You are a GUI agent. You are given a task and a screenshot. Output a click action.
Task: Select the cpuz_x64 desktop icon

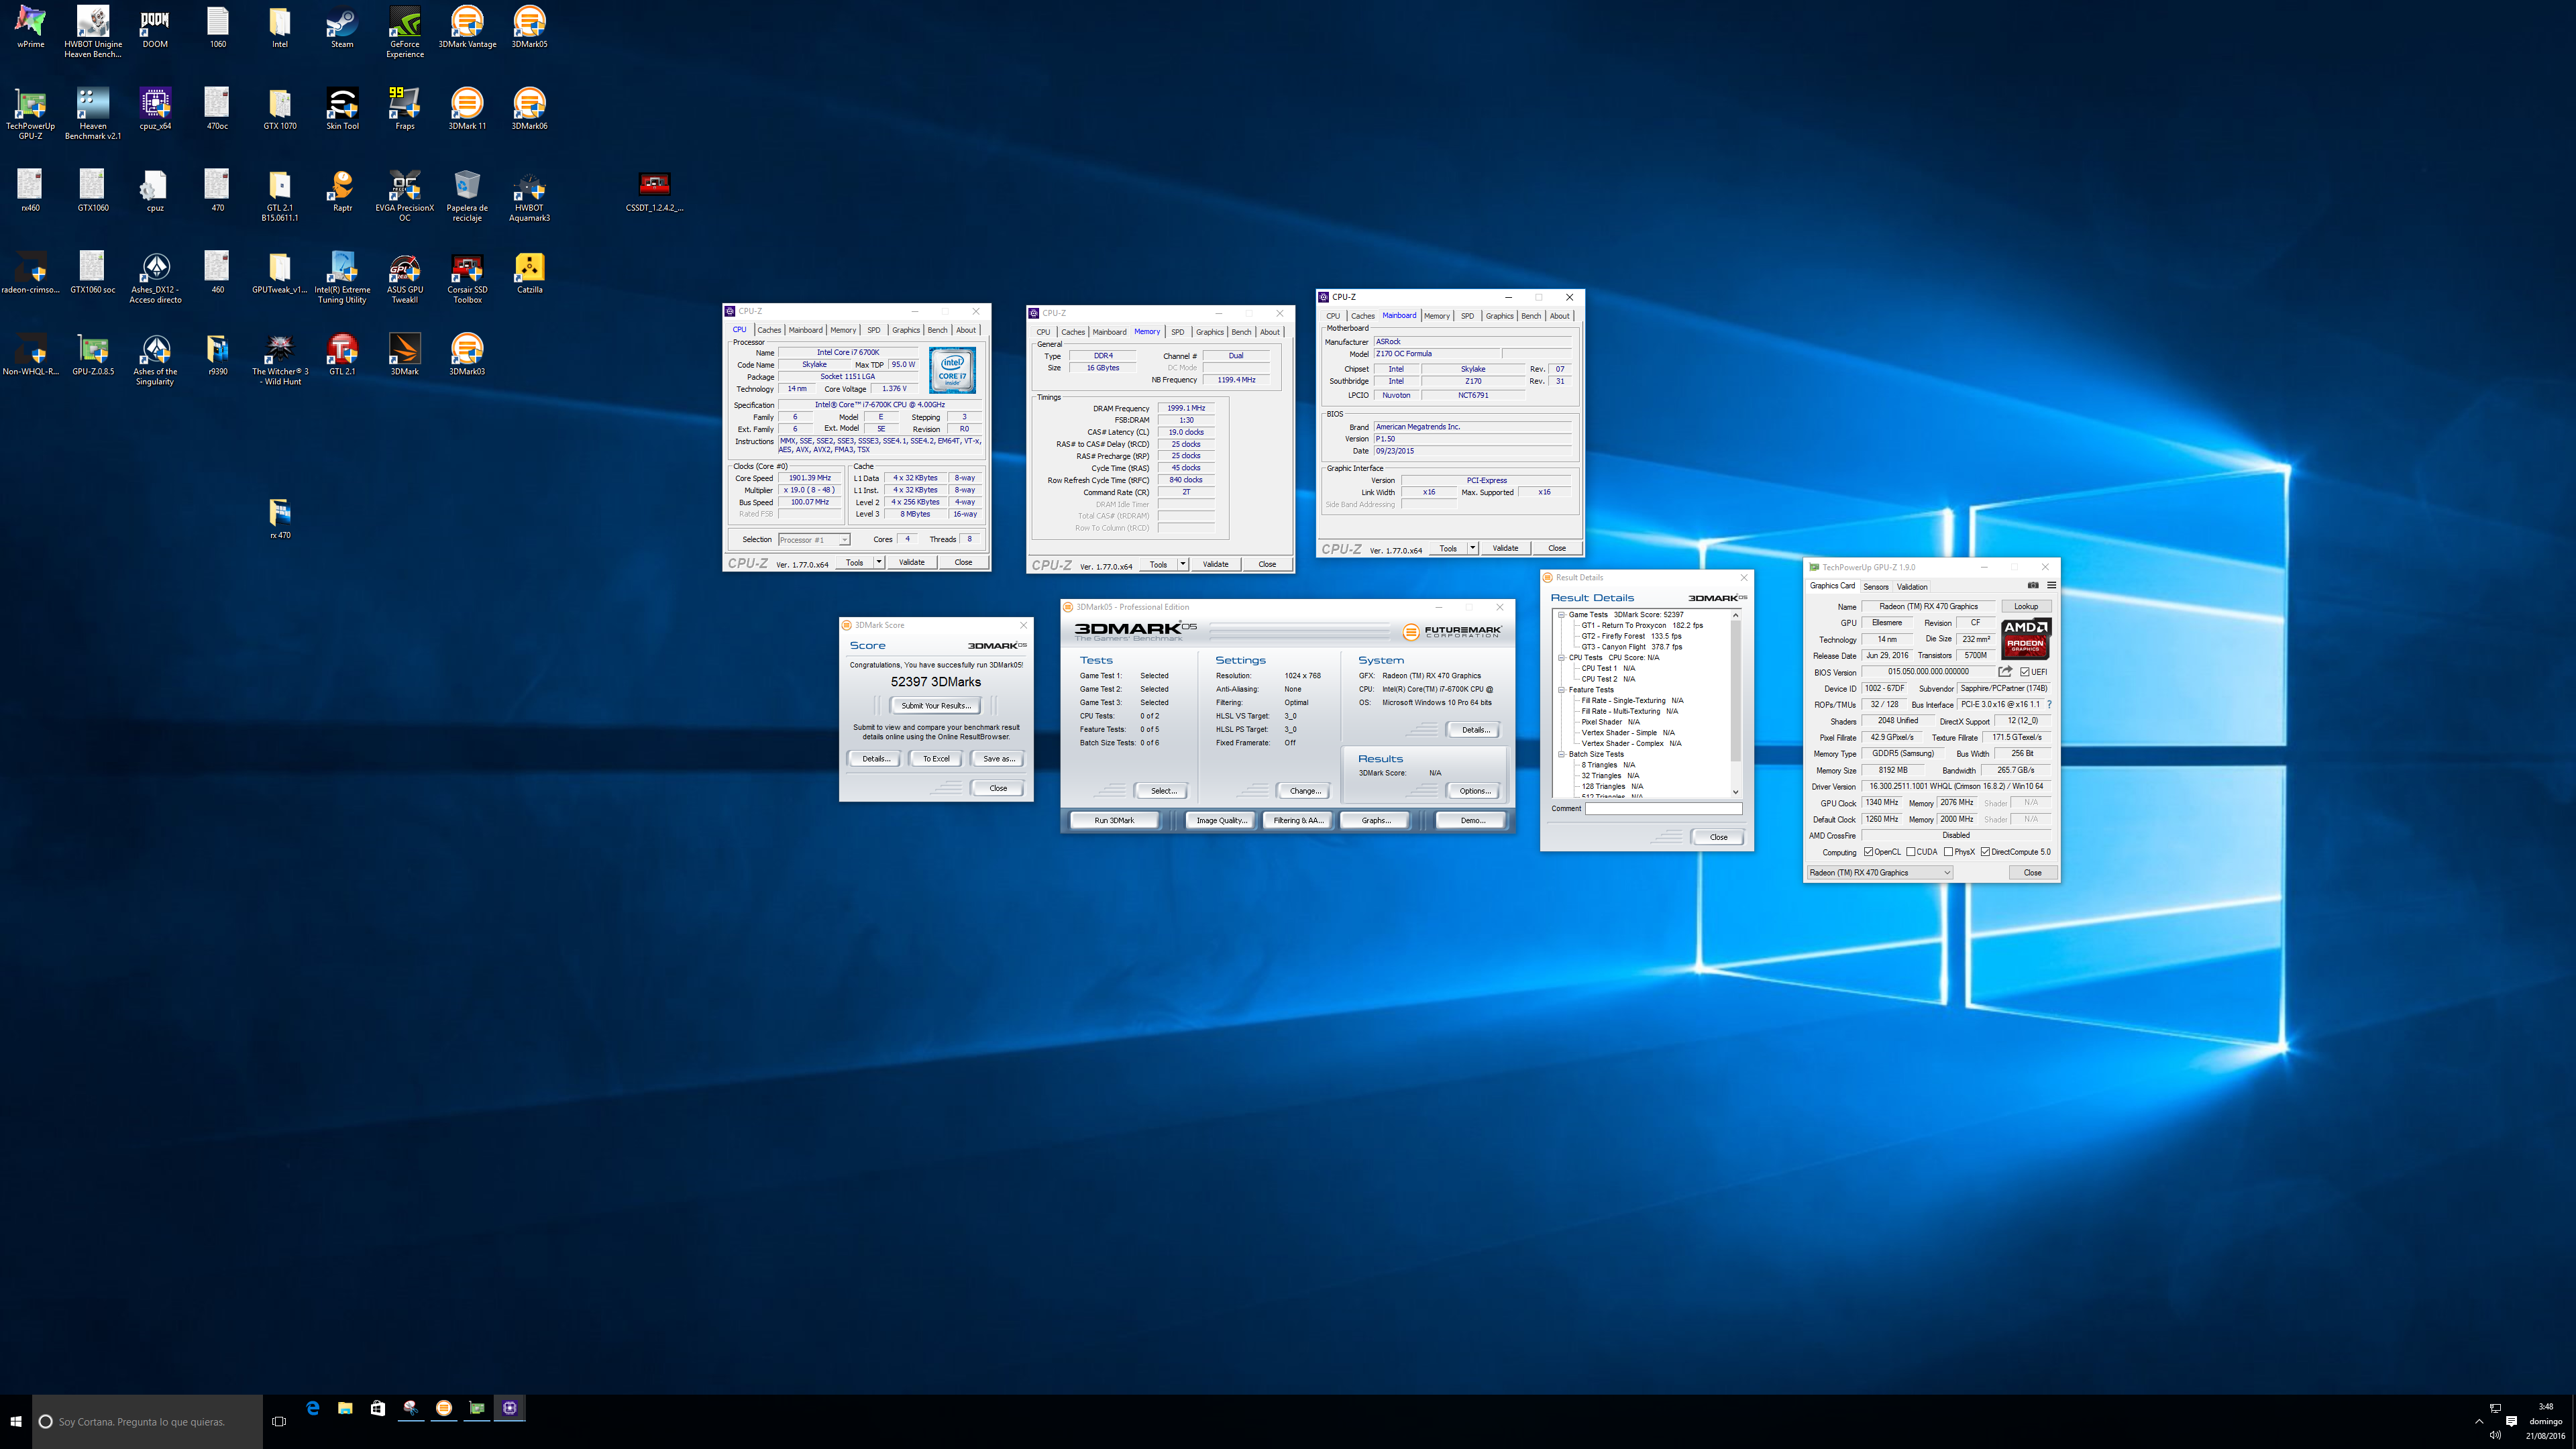[x=155, y=110]
